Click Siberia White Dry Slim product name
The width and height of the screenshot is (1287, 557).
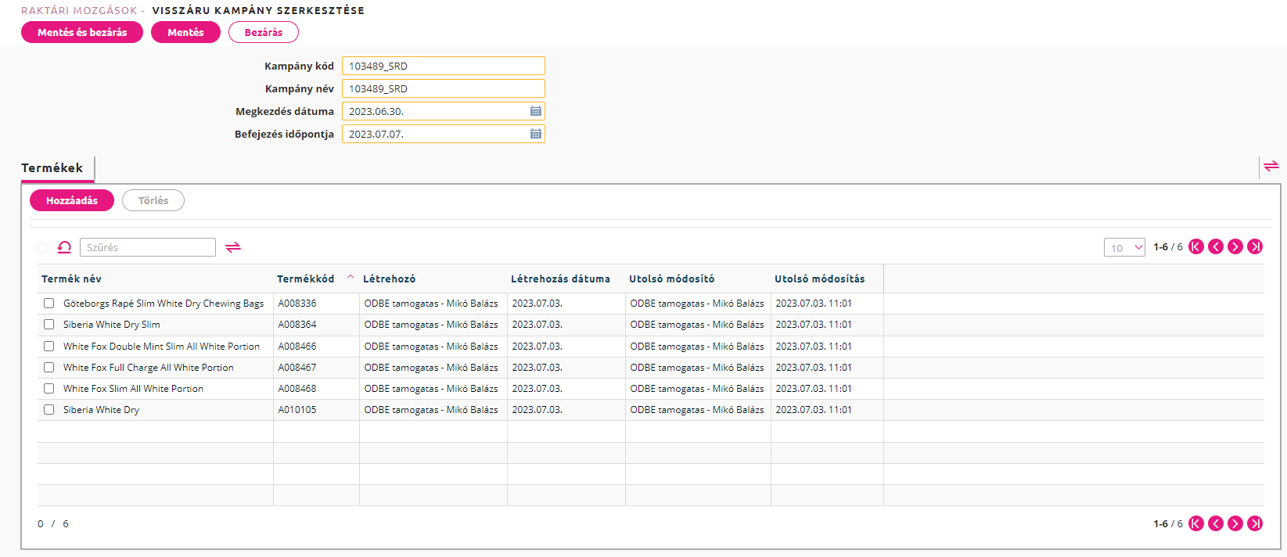(112, 325)
